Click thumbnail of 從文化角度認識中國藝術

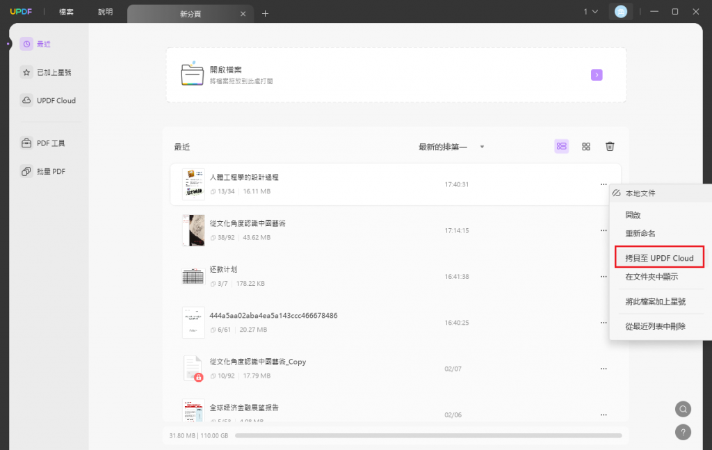(193, 230)
